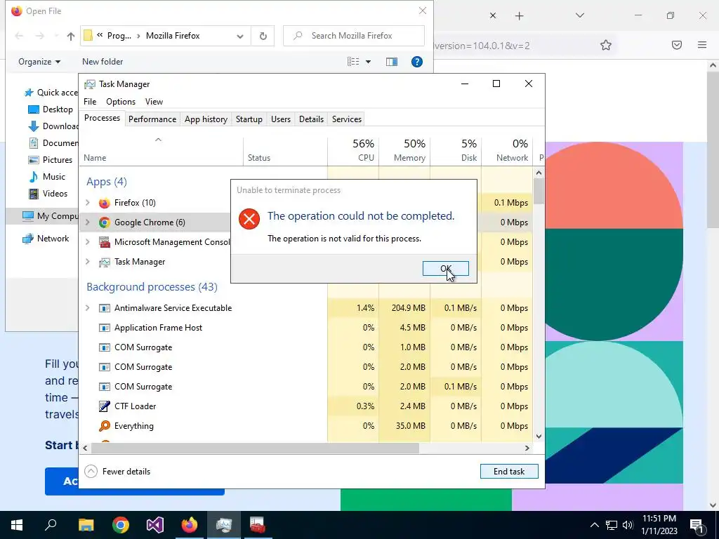Sort processes by Memory column
The width and height of the screenshot is (719, 539).
(x=404, y=152)
